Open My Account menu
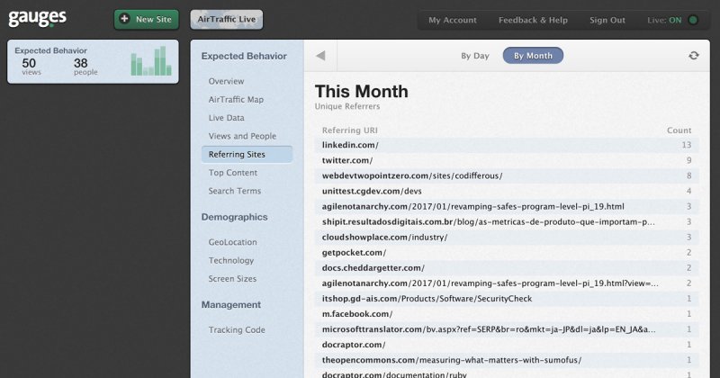The image size is (720, 378). click(453, 20)
